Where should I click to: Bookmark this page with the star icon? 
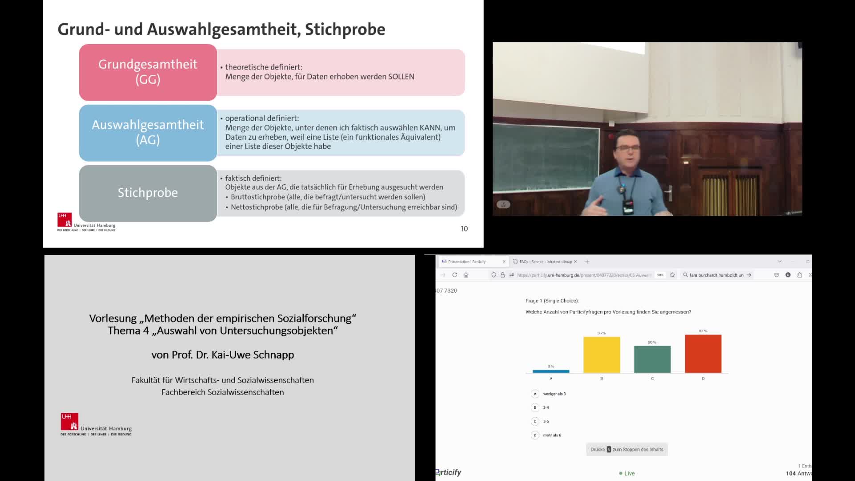[672, 275]
